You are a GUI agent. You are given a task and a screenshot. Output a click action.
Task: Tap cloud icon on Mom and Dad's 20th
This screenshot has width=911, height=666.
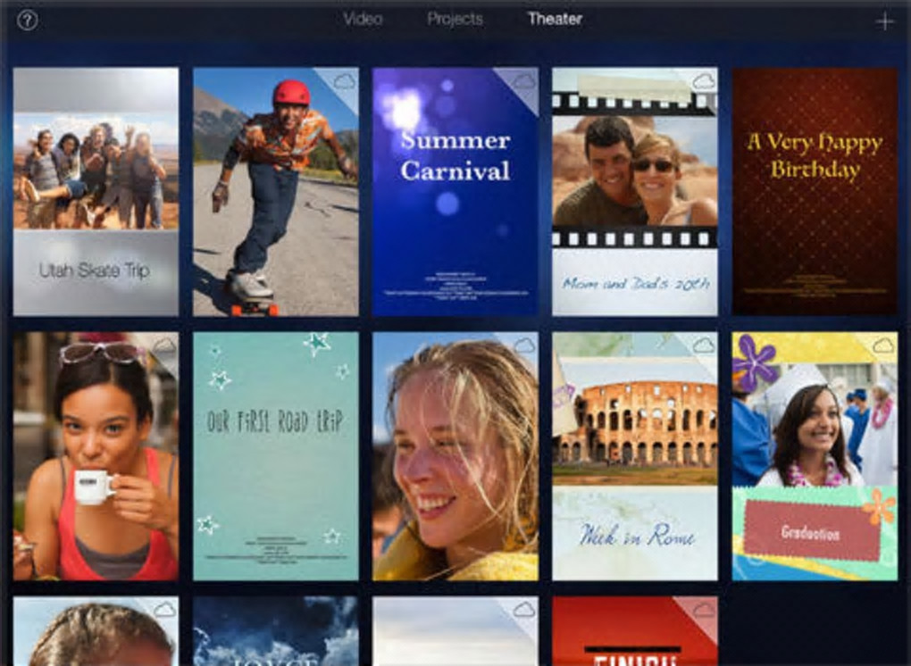[x=704, y=81]
